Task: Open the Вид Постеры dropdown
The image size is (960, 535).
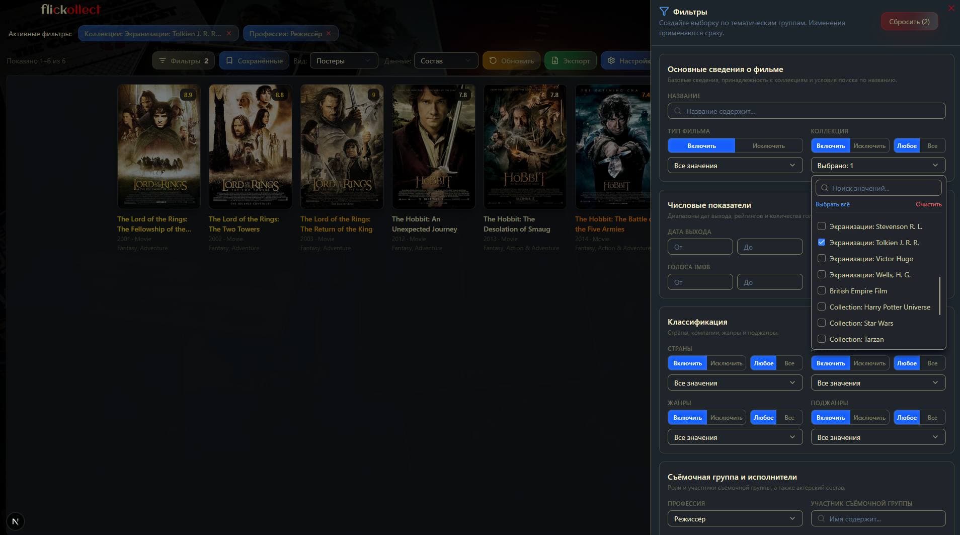Action: point(344,61)
